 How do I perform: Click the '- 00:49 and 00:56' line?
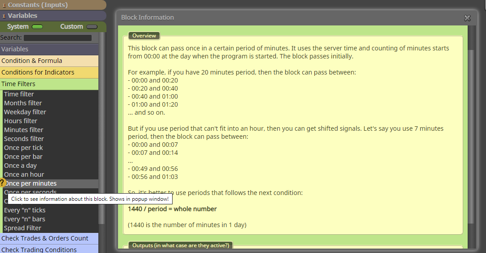pyautogui.click(x=153, y=169)
